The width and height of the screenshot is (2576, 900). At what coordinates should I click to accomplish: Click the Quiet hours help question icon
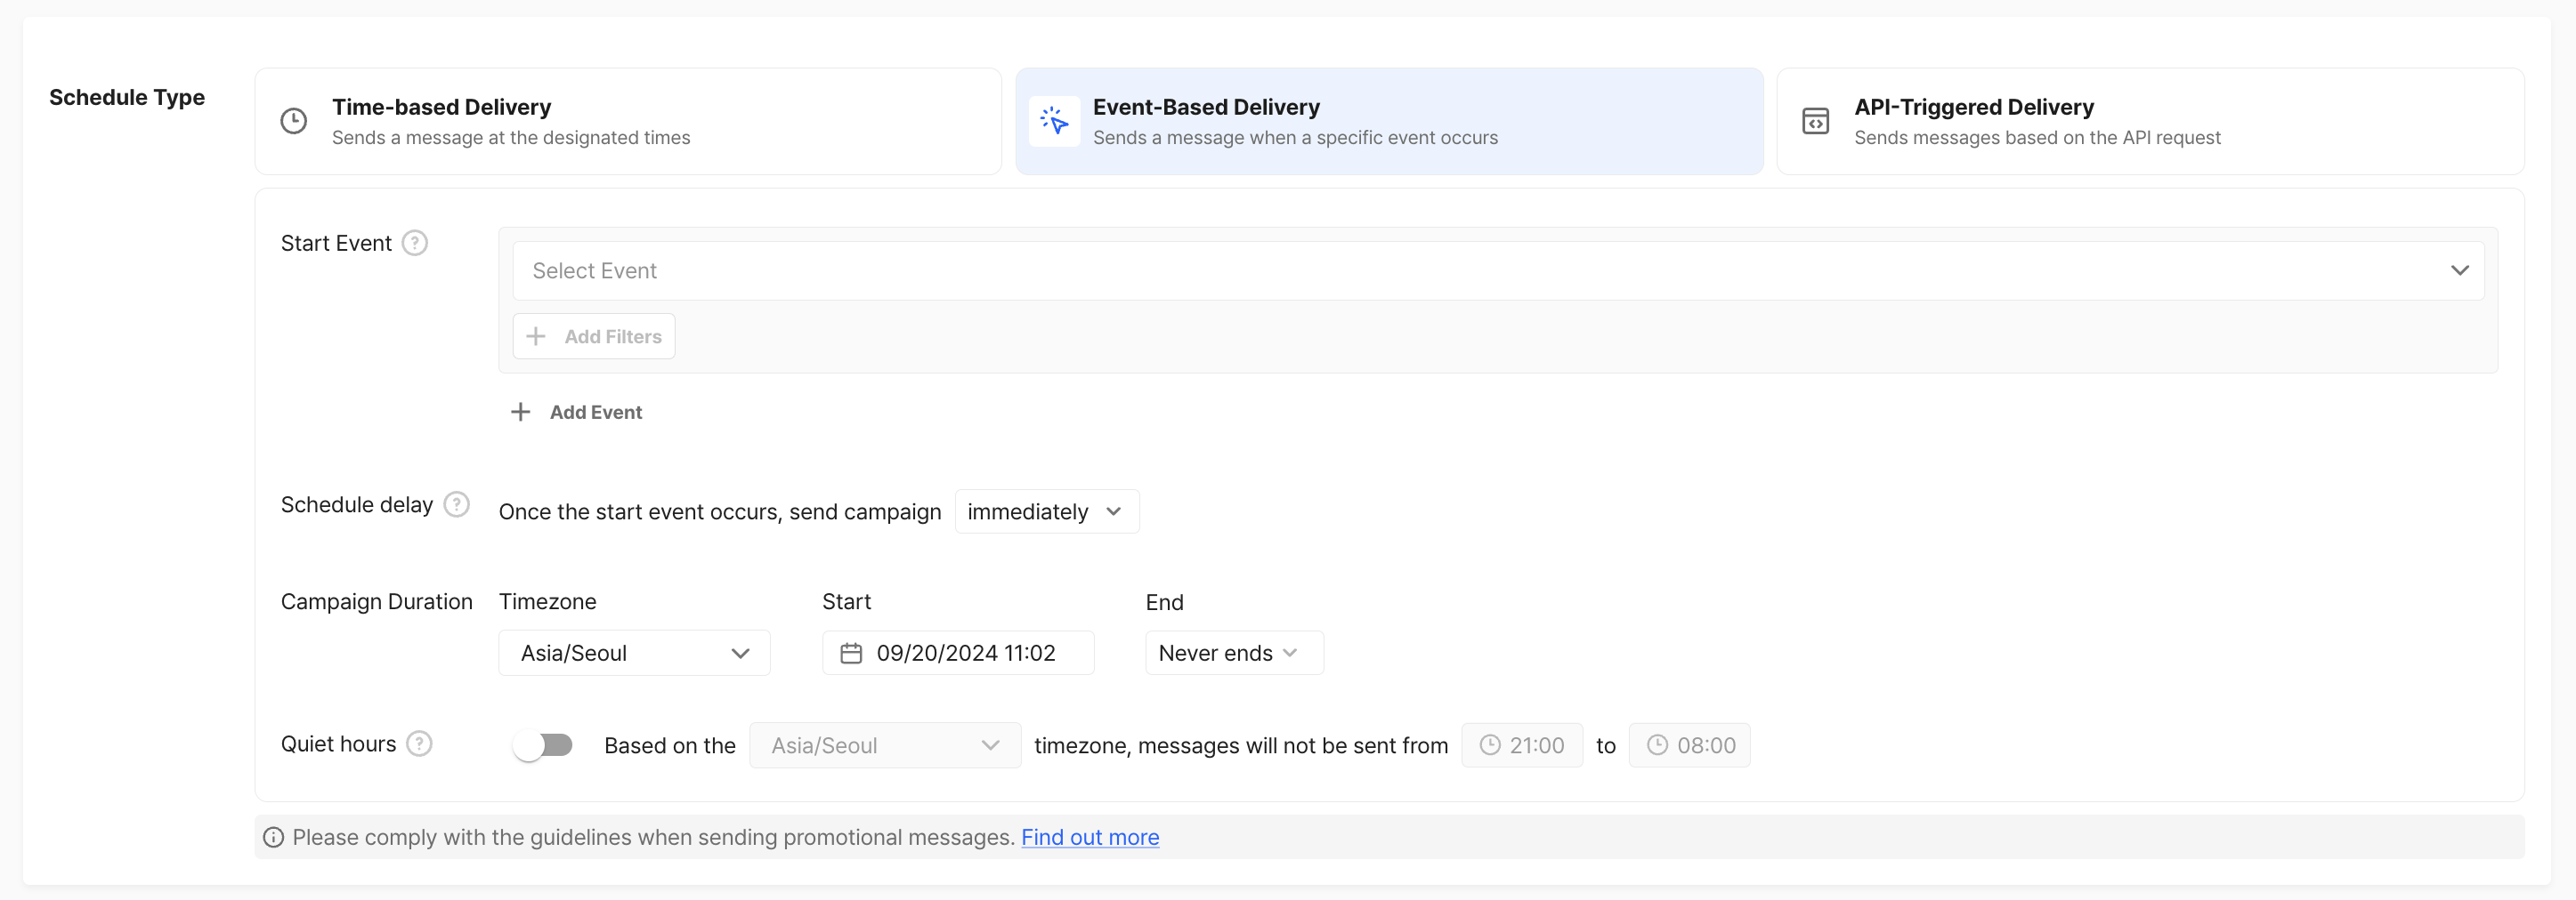click(420, 743)
